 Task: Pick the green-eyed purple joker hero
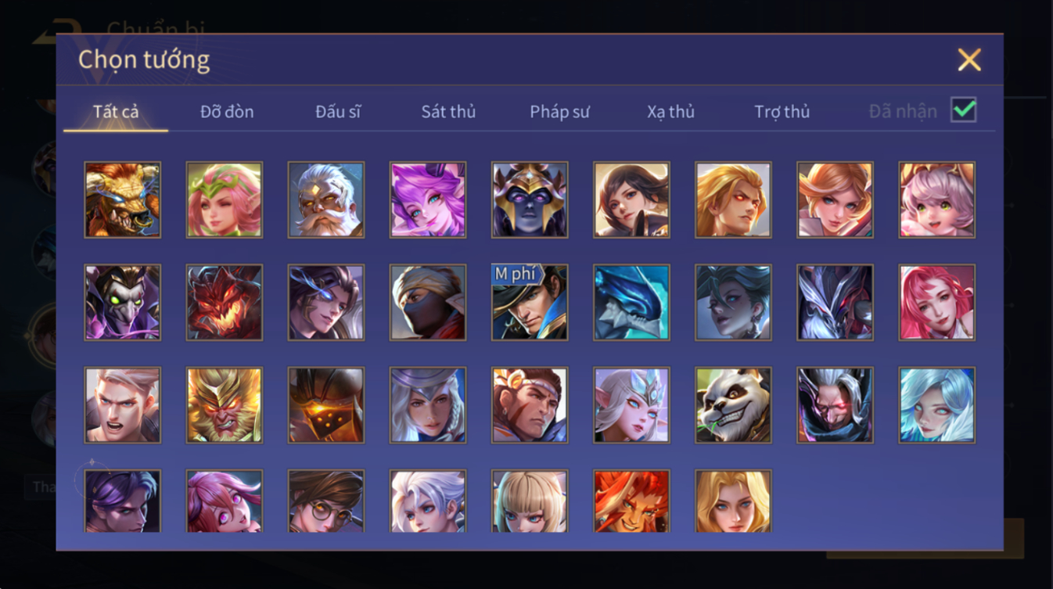(x=123, y=302)
